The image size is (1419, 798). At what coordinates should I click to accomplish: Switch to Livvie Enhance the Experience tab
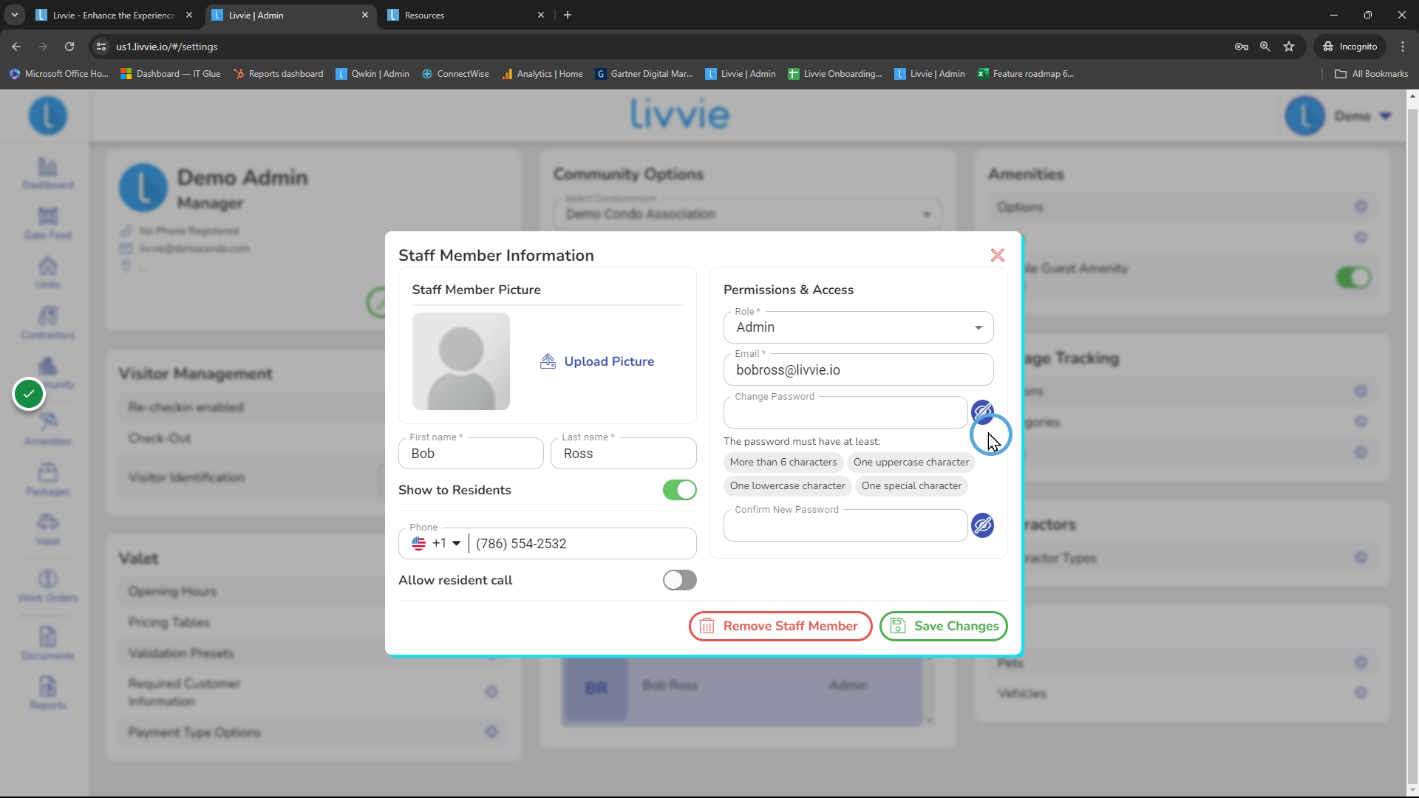click(x=113, y=15)
